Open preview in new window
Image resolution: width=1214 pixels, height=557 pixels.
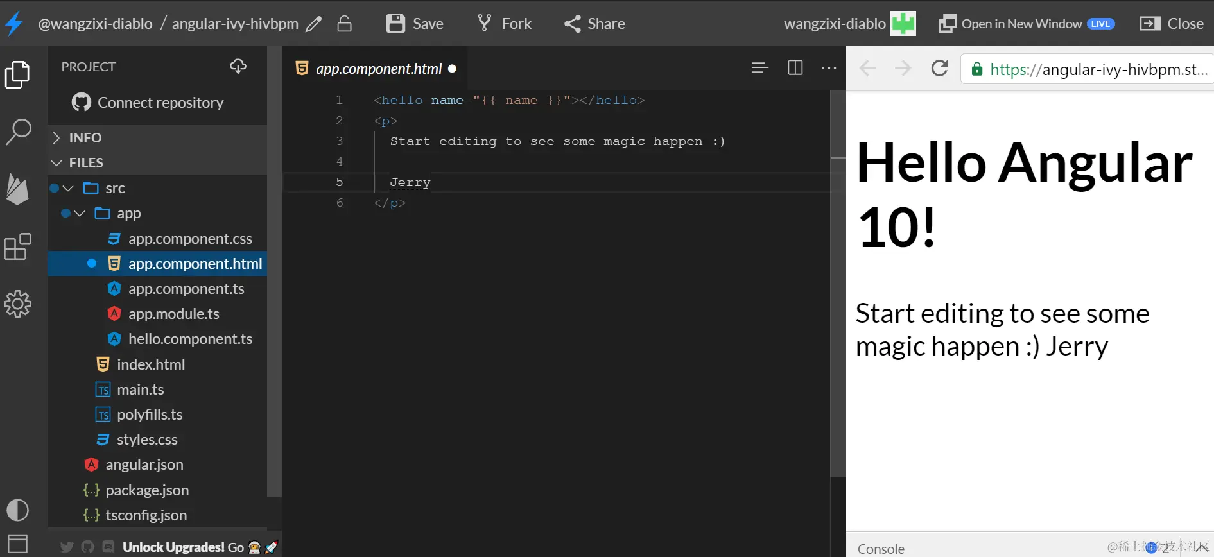click(x=1026, y=24)
